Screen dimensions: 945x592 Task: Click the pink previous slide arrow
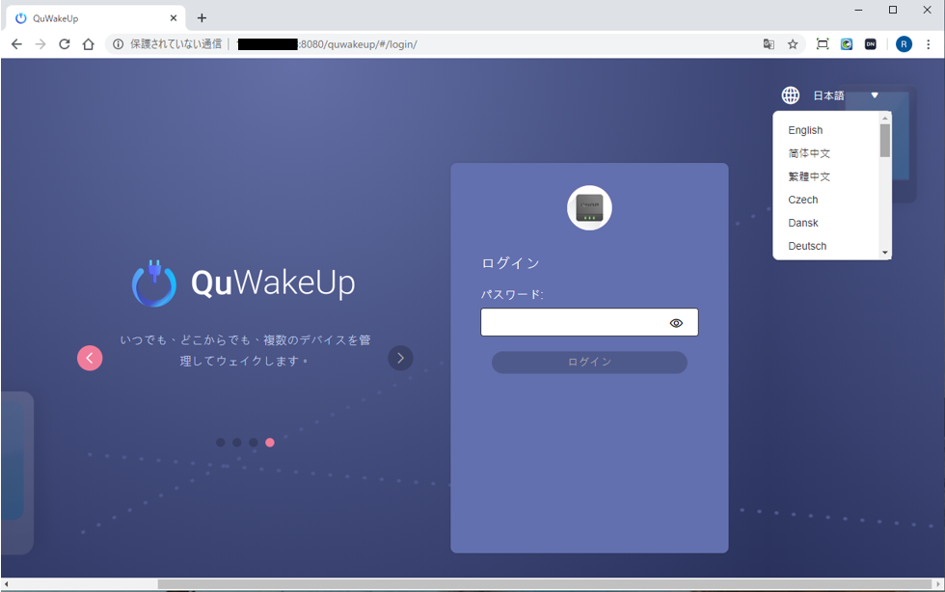coord(90,358)
